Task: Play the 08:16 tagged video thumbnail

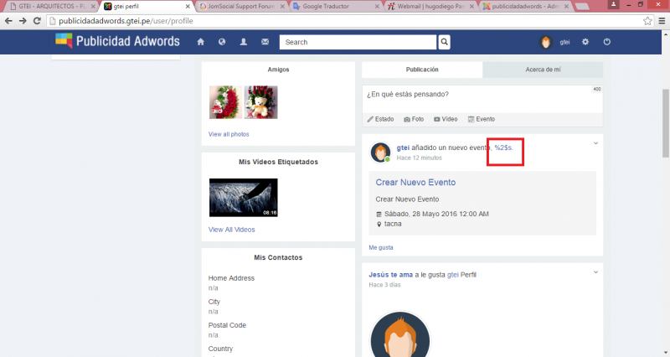Action: pyautogui.click(x=244, y=198)
